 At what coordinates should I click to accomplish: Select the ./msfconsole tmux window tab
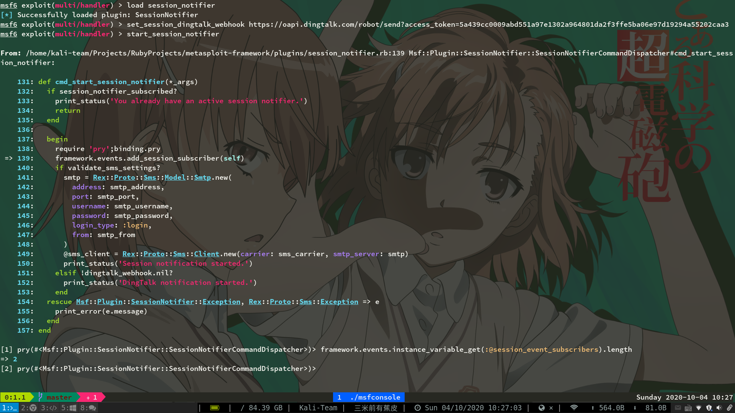pos(369,397)
